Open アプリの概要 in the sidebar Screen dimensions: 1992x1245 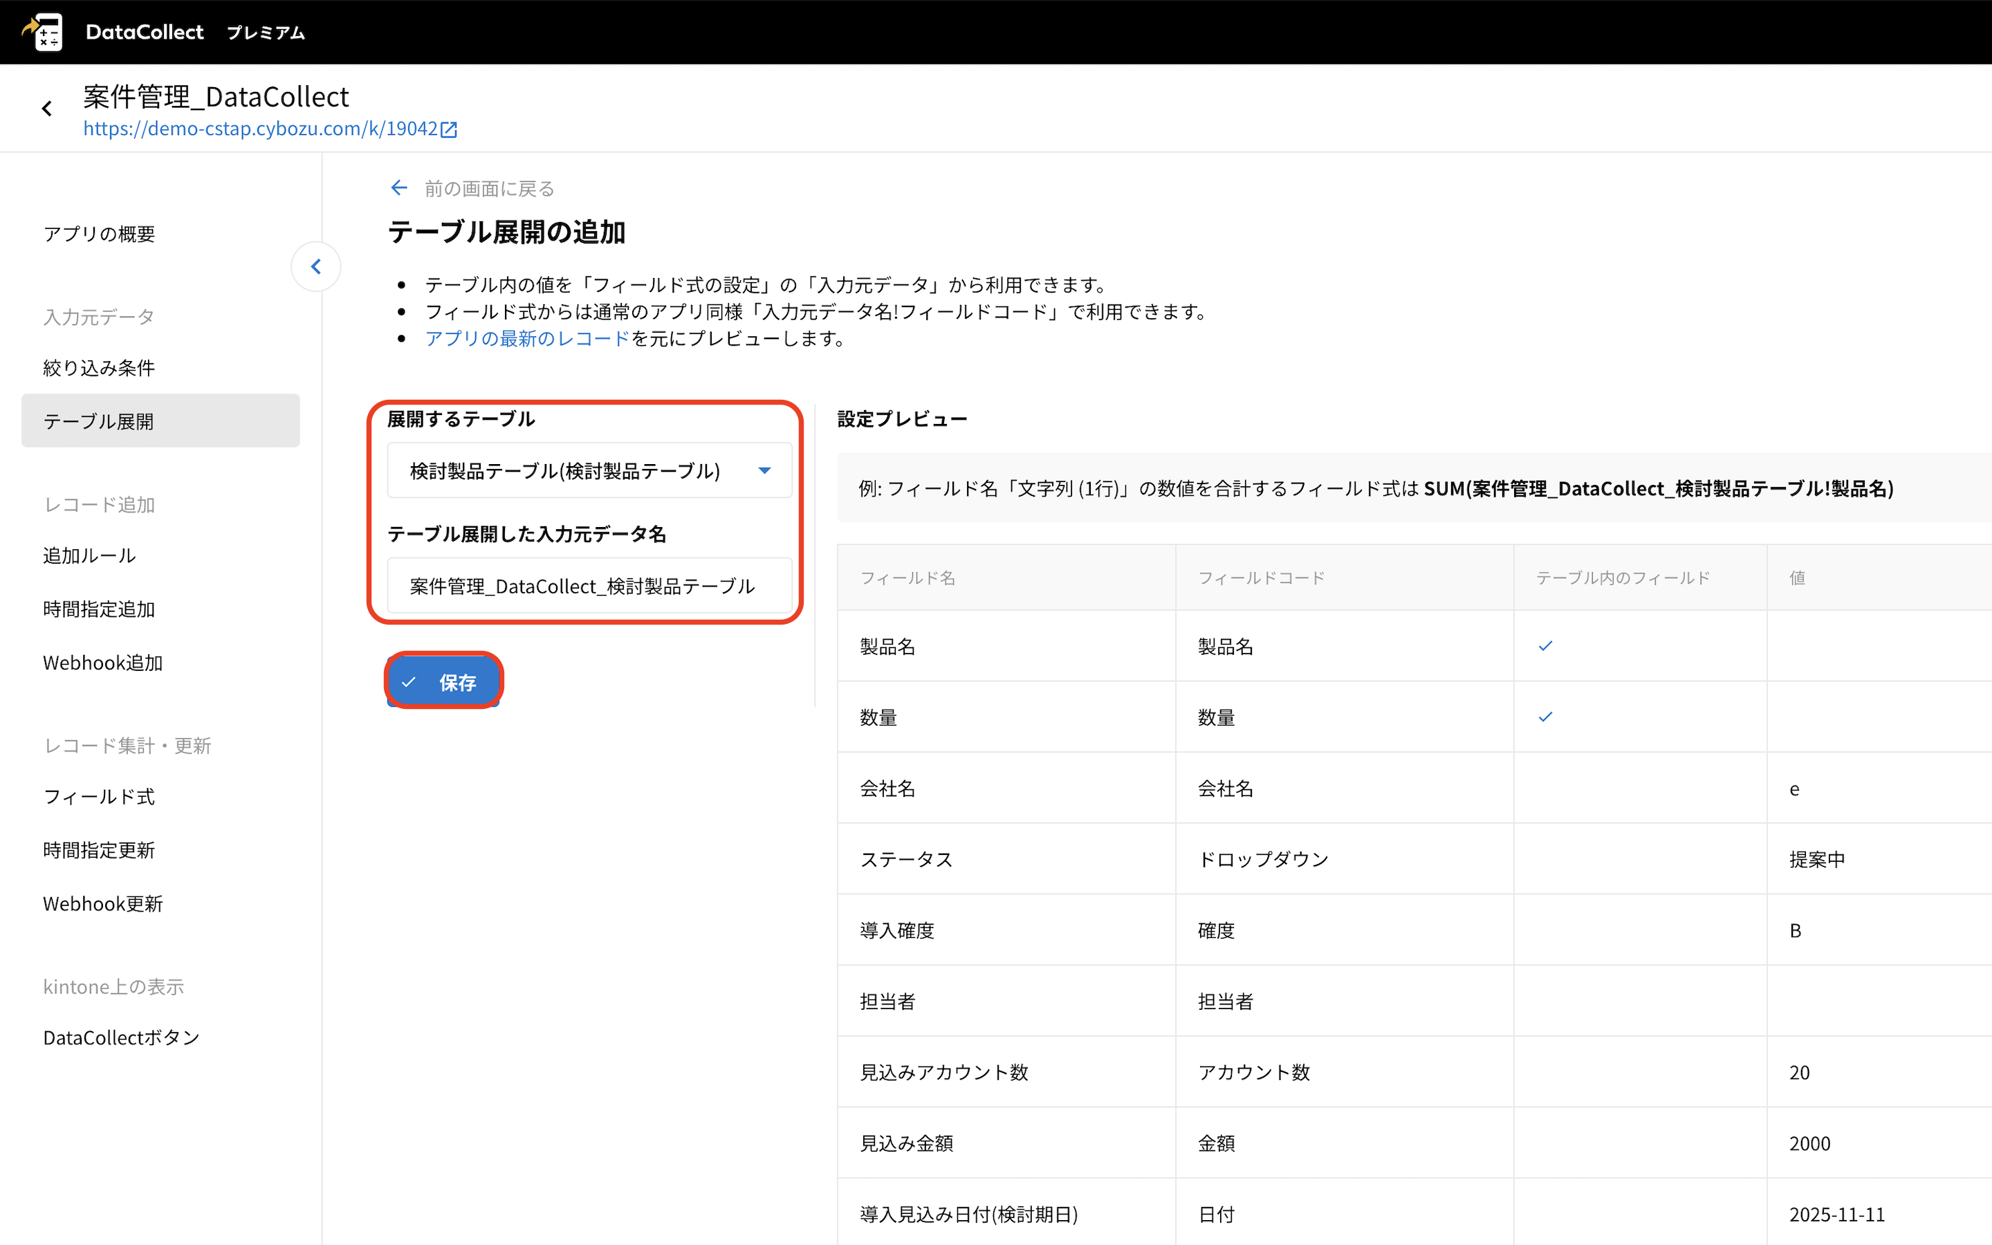tap(99, 234)
